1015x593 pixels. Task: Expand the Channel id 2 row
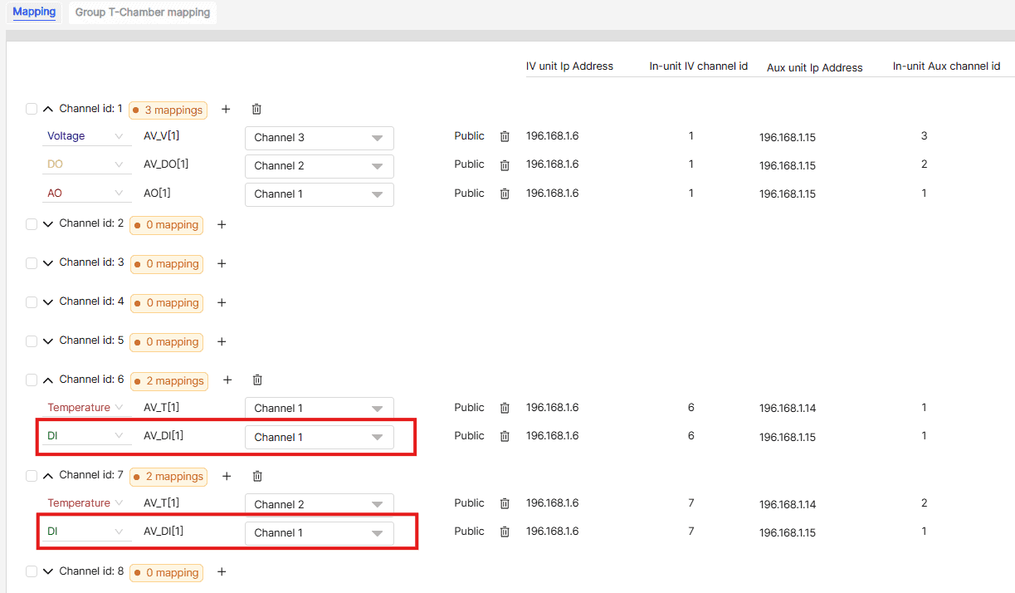(48, 223)
